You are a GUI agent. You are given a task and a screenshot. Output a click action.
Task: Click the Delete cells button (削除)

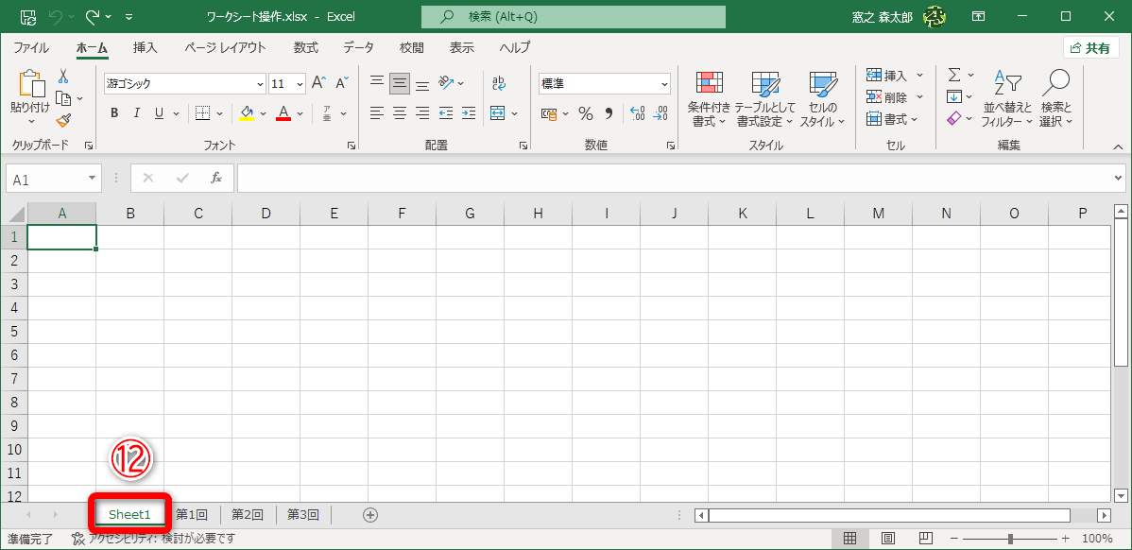(888, 97)
